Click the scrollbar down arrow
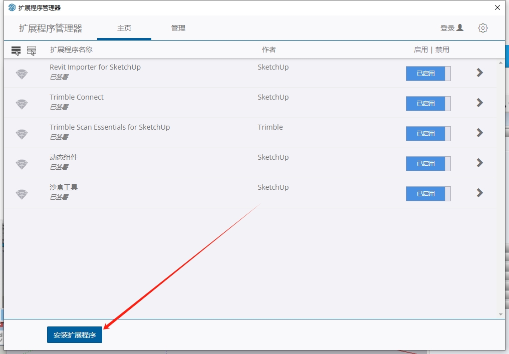The width and height of the screenshot is (509, 354). pyautogui.click(x=500, y=314)
